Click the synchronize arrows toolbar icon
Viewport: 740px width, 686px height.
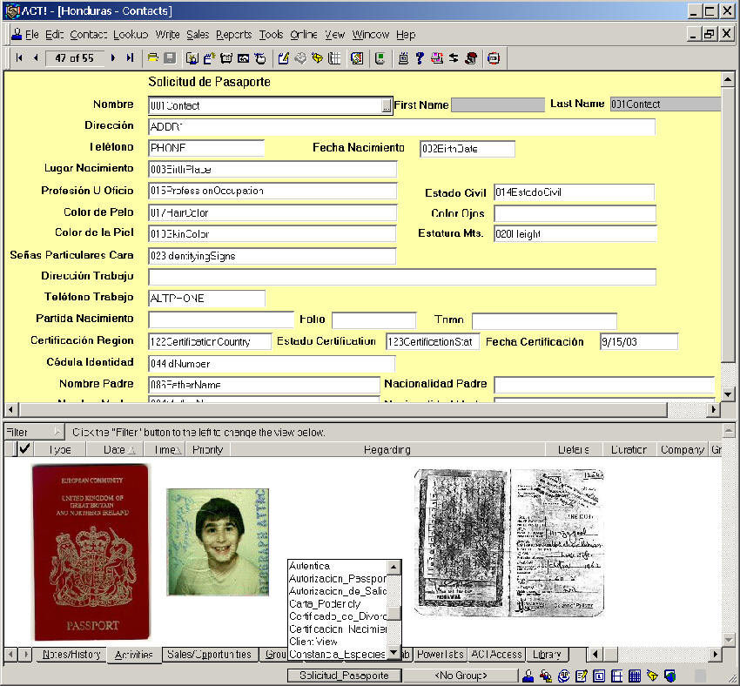point(454,58)
